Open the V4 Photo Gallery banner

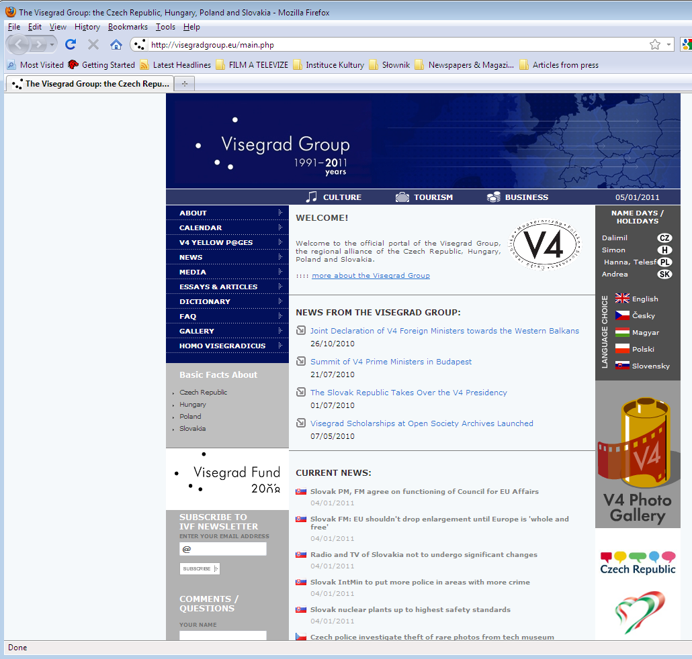(x=638, y=455)
